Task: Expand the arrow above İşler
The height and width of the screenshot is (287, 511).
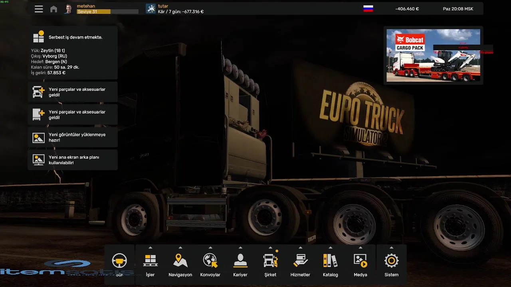Action: coord(150,248)
